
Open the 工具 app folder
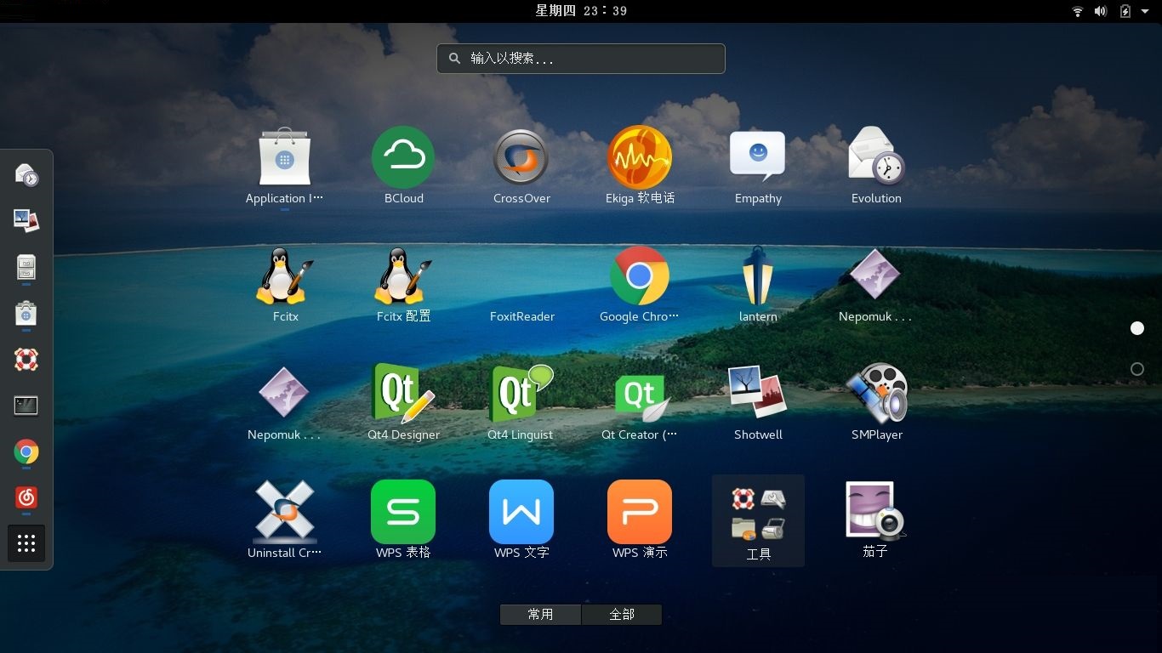click(758, 520)
